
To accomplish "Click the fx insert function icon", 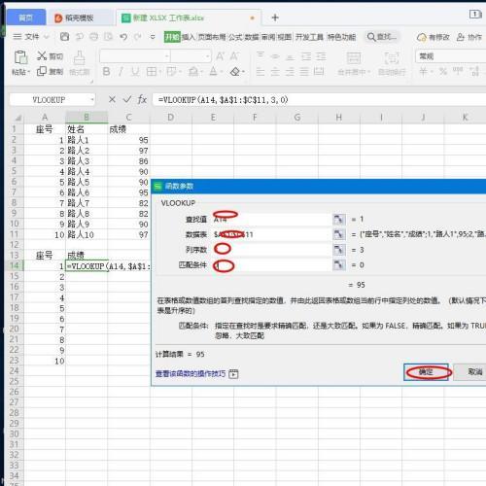I will click(x=142, y=99).
